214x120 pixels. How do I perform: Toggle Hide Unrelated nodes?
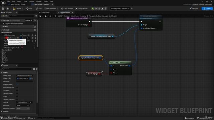[x=50, y=9]
